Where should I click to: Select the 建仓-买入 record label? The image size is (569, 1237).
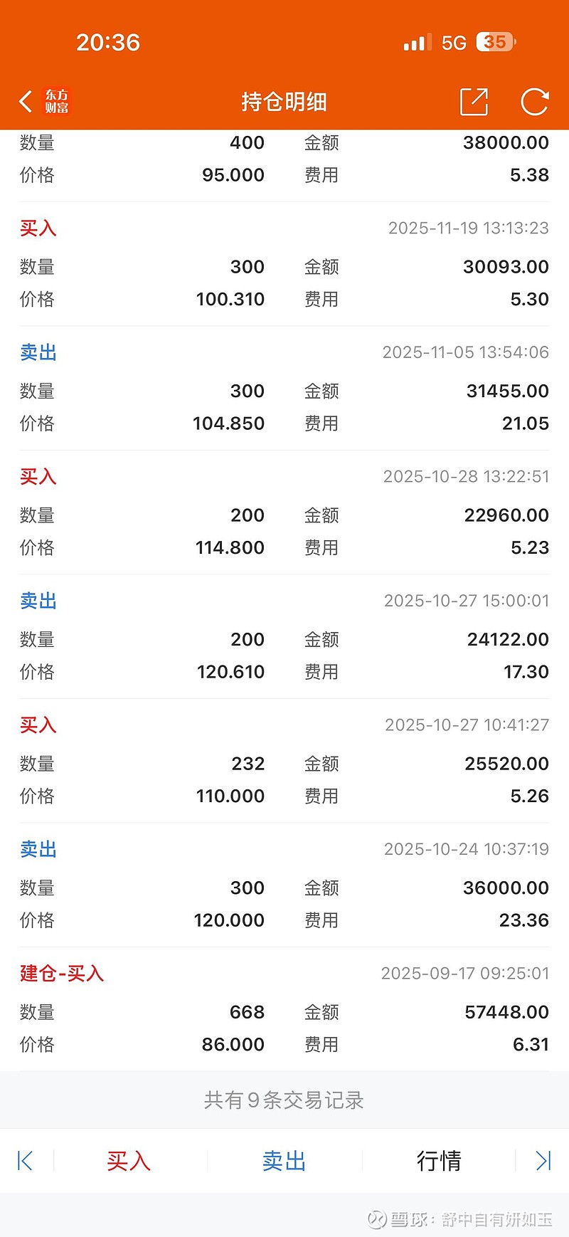pos(62,973)
